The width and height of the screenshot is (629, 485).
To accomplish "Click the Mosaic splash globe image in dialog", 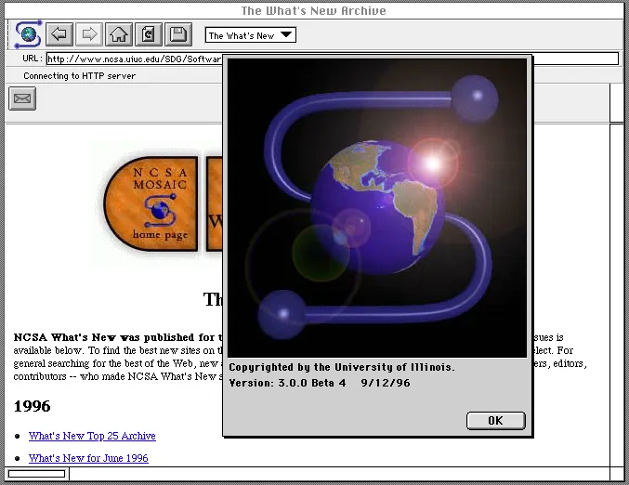I will coord(377,208).
